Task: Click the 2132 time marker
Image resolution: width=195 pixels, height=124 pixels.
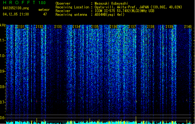Action: (x=39, y=27)
